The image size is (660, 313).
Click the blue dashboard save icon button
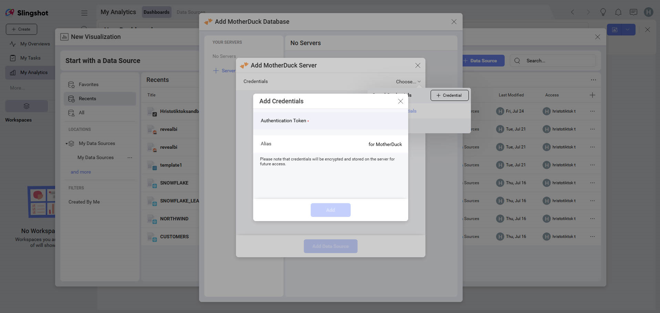point(615,30)
